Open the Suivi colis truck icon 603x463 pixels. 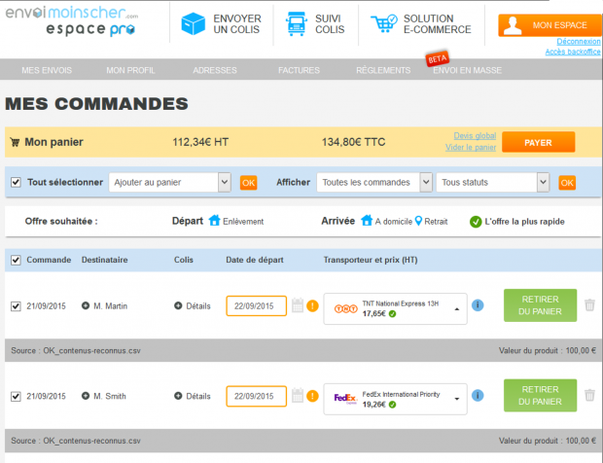click(x=296, y=24)
